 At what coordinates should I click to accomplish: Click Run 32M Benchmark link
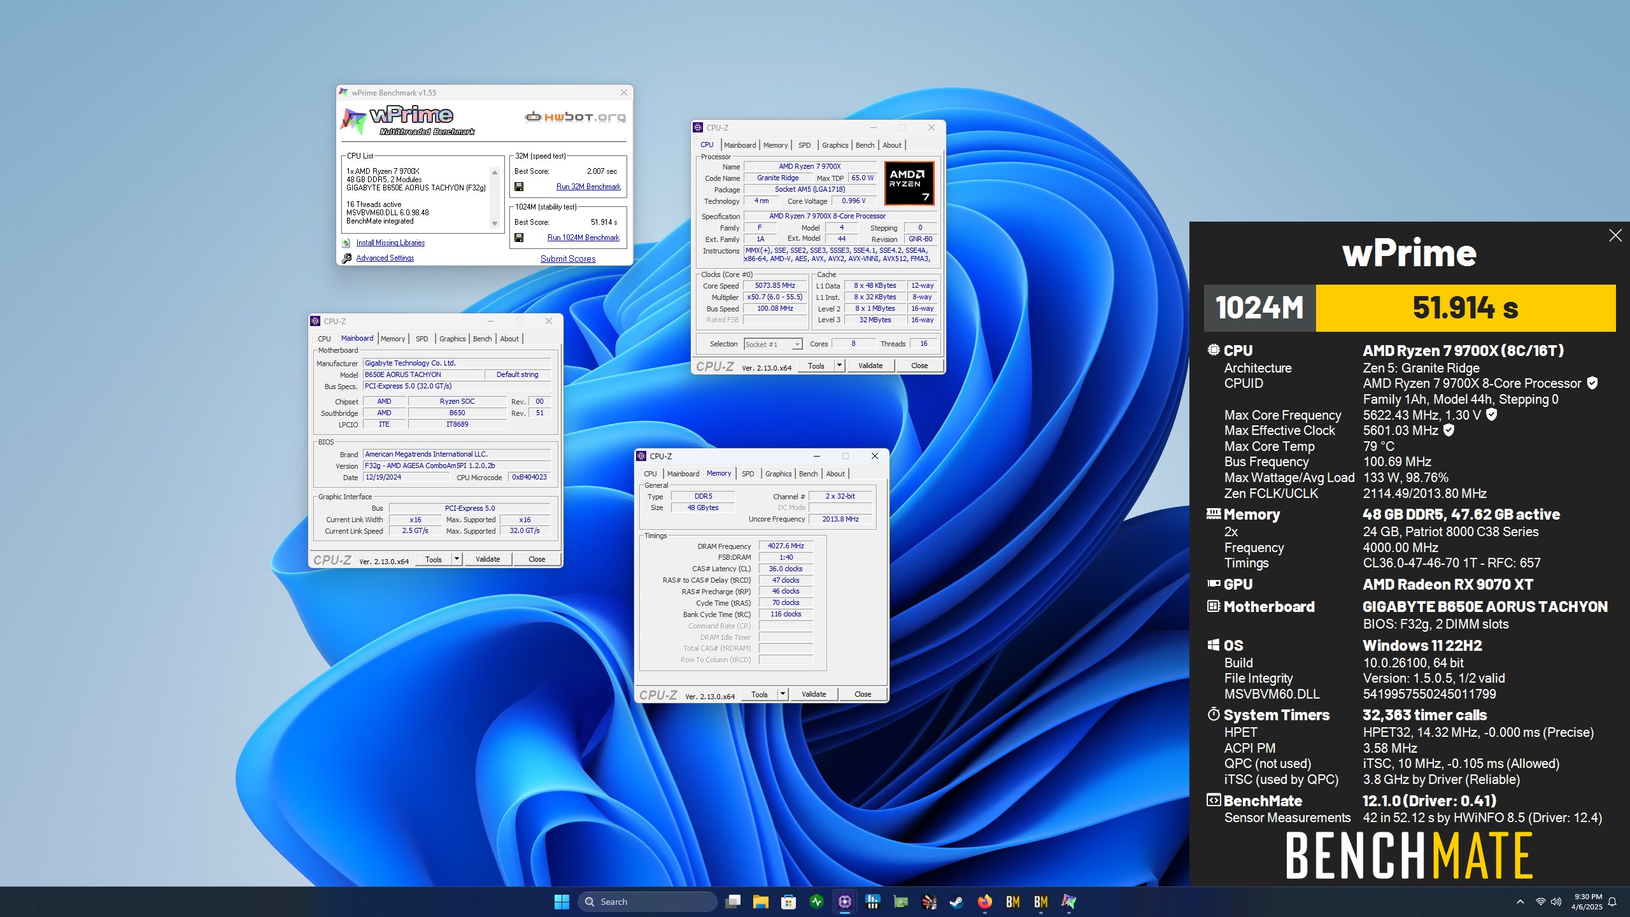pyautogui.click(x=588, y=187)
